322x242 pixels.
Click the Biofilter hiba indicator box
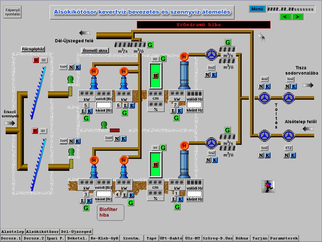[x=110, y=213]
